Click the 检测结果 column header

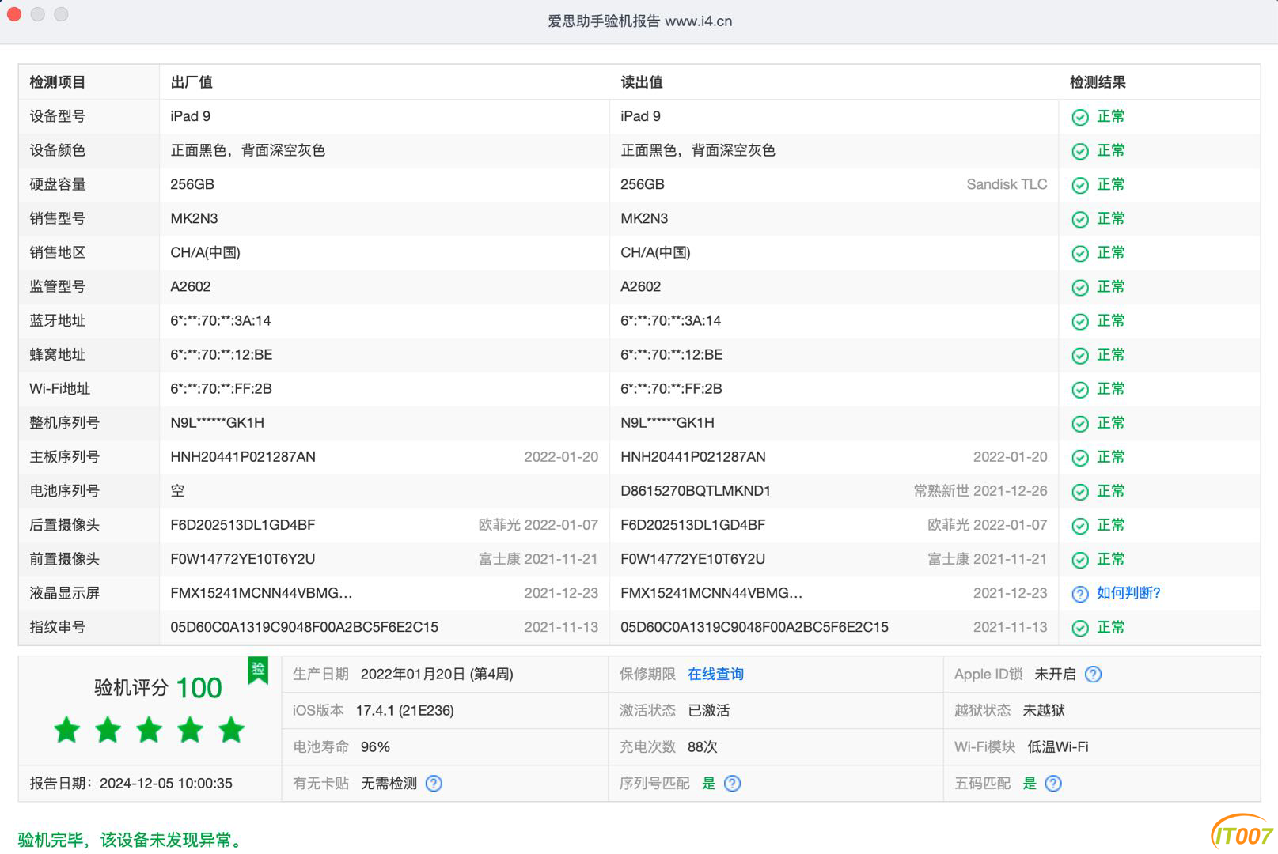[x=1098, y=82]
